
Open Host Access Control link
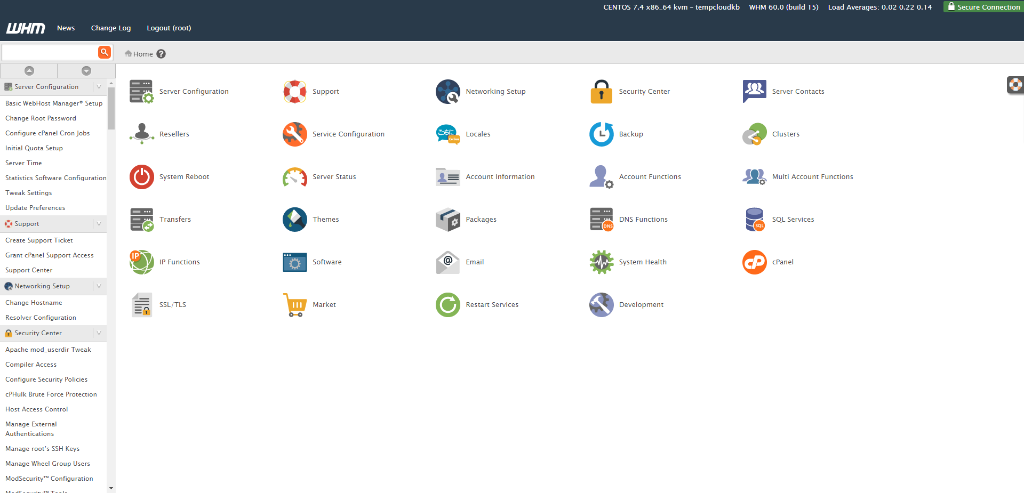[x=37, y=409]
